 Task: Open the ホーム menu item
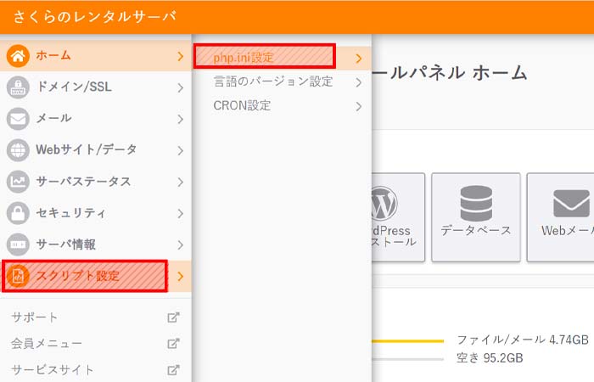95,56
